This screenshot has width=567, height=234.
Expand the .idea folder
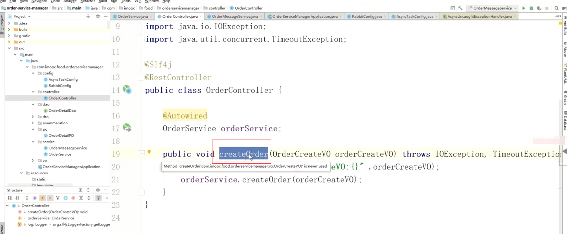9,23
